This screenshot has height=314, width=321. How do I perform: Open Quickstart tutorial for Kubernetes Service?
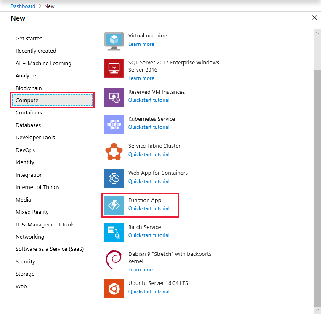[x=149, y=127]
